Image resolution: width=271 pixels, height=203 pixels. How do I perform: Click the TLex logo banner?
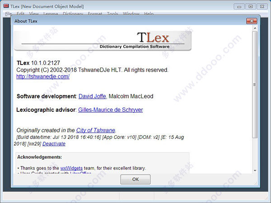(x=103, y=41)
